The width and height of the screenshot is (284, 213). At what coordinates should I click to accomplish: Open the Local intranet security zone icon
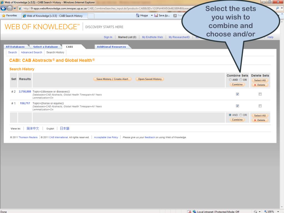tap(194, 212)
